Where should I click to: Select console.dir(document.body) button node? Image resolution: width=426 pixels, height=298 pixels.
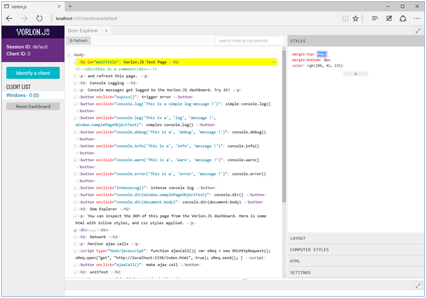172,202
